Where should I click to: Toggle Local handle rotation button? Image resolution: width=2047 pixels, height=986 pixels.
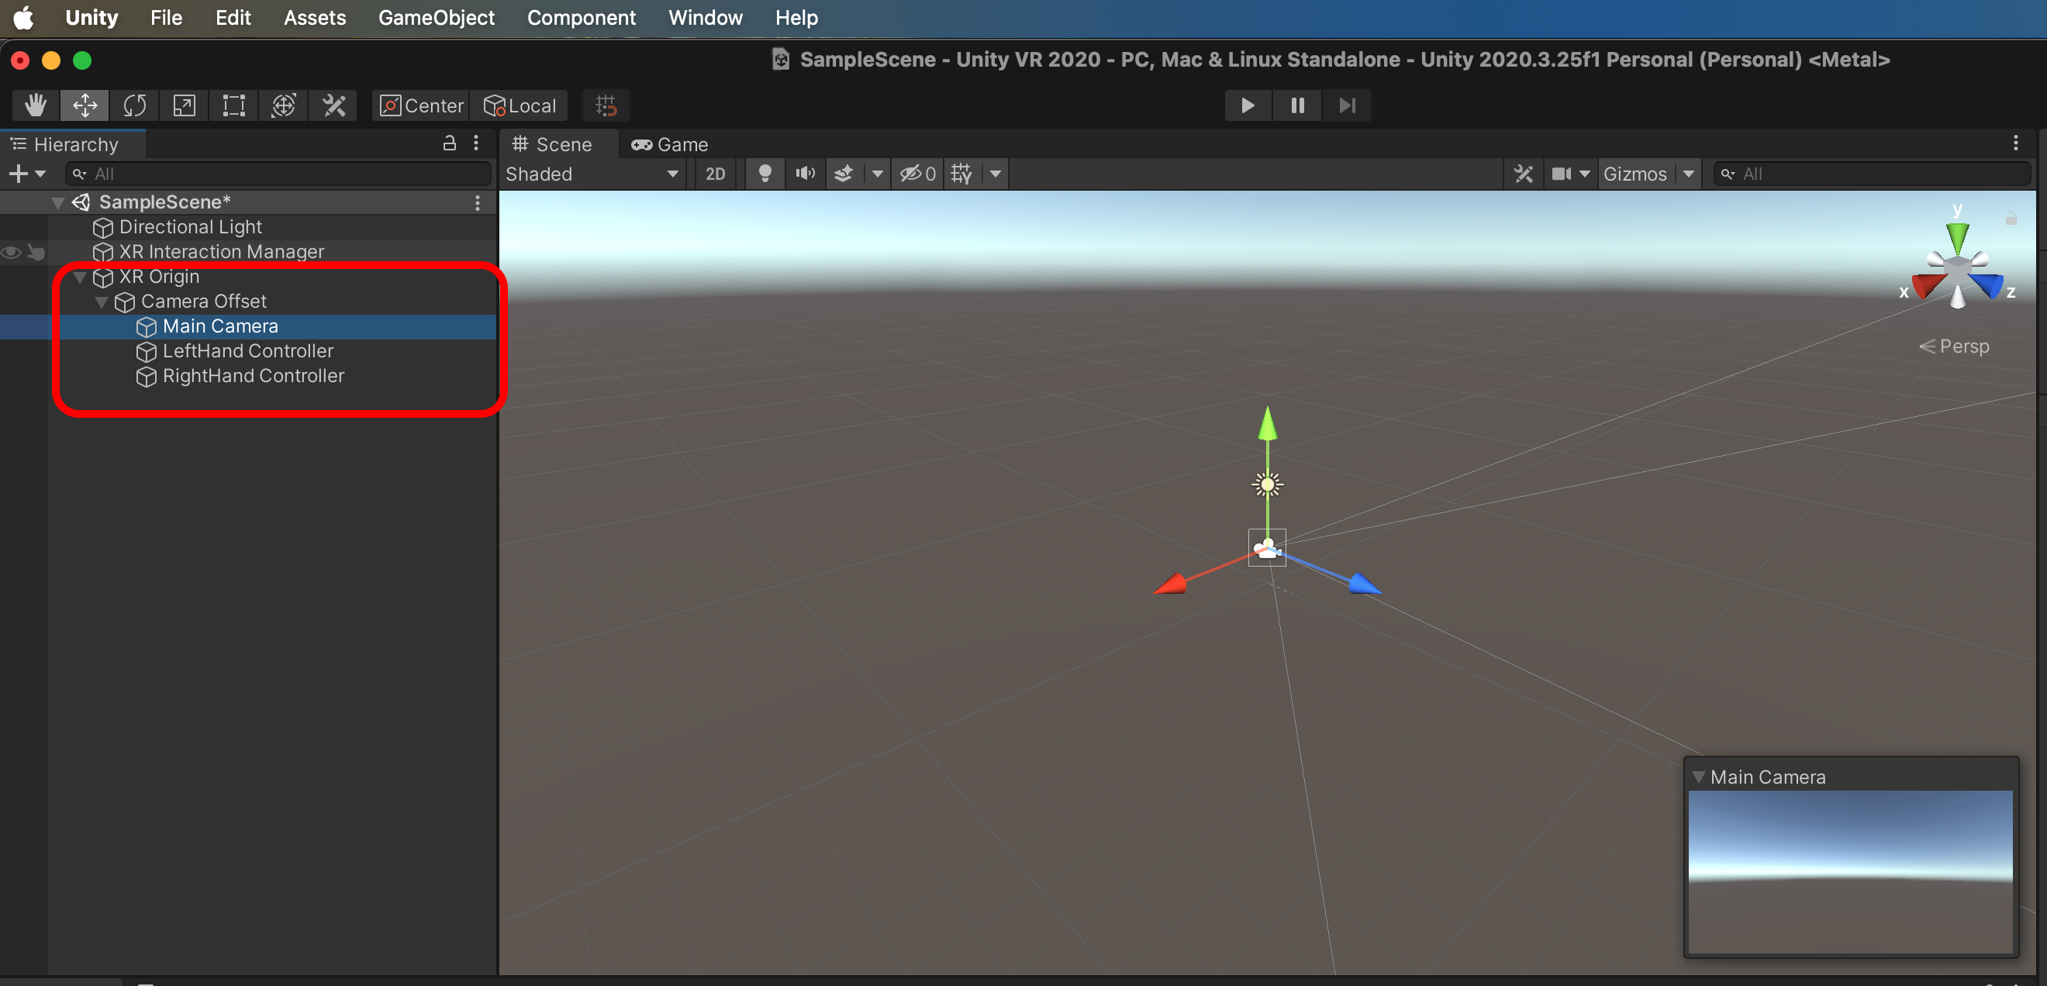[x=520, y=105]
